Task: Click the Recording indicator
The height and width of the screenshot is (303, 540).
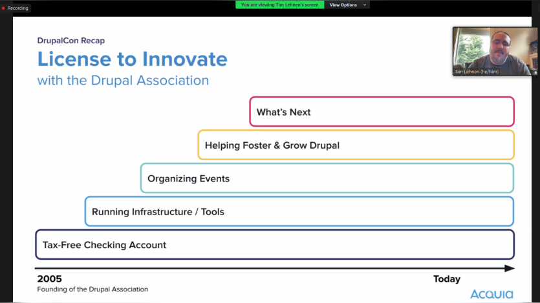Action: pos(15,8)
